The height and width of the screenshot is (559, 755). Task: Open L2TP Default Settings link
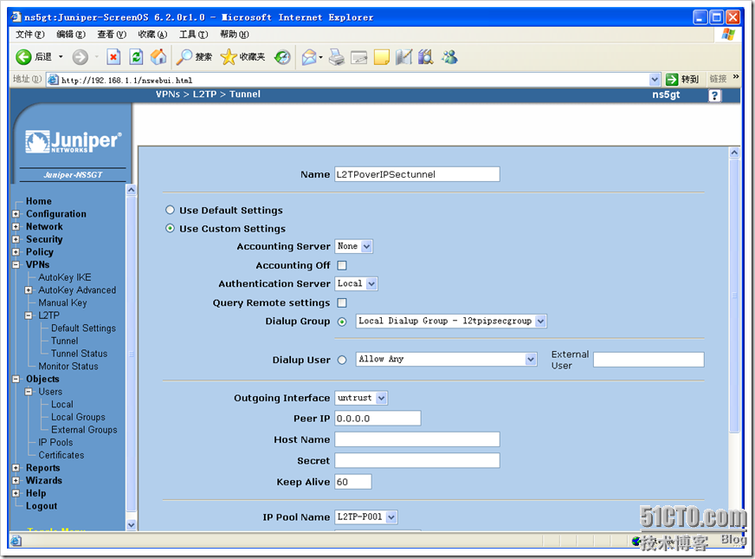pyautogui.click(x=83, y=328)
